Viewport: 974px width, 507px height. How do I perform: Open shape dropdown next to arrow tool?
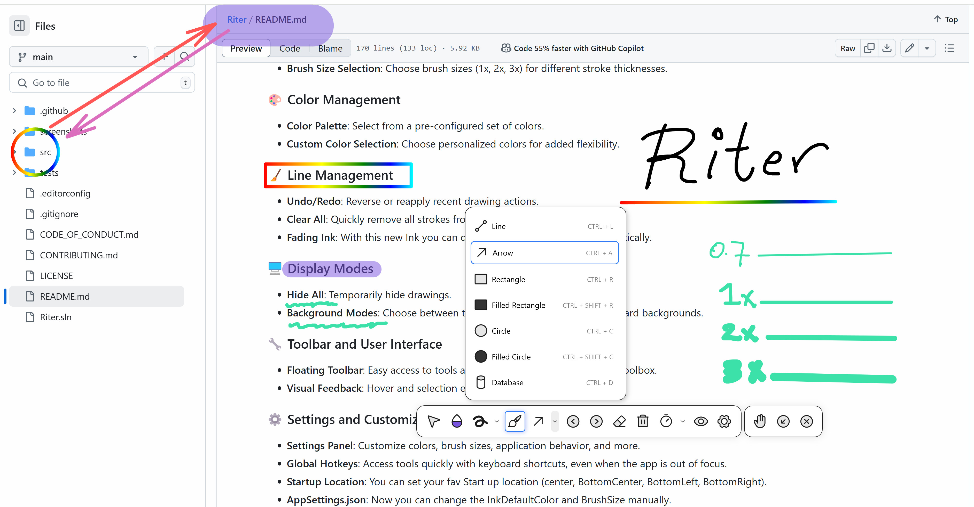555,421
